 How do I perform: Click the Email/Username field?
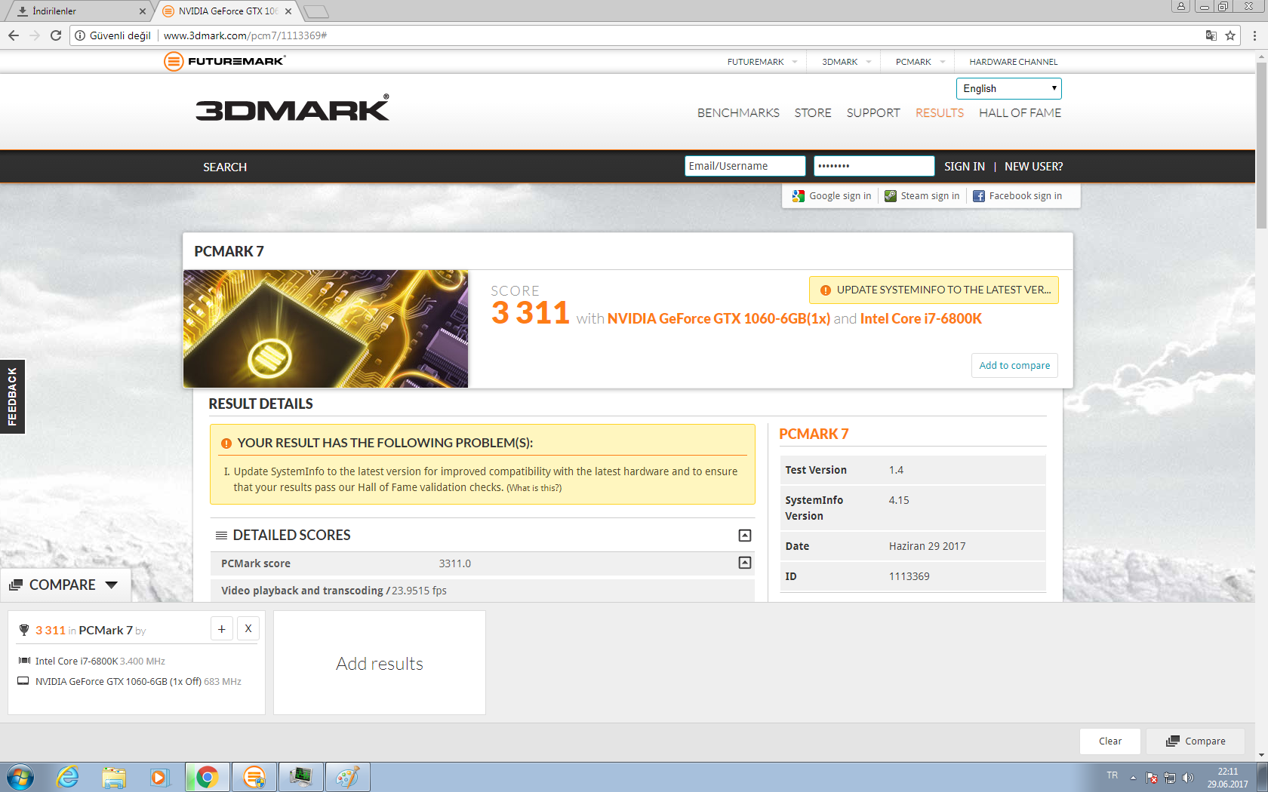tap(745, 166)
